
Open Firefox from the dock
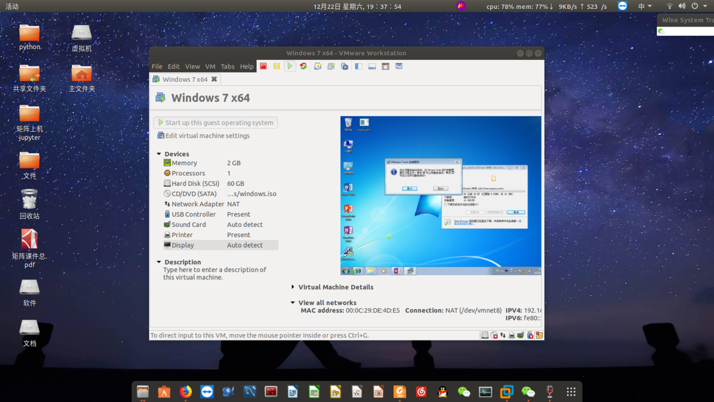185,392
